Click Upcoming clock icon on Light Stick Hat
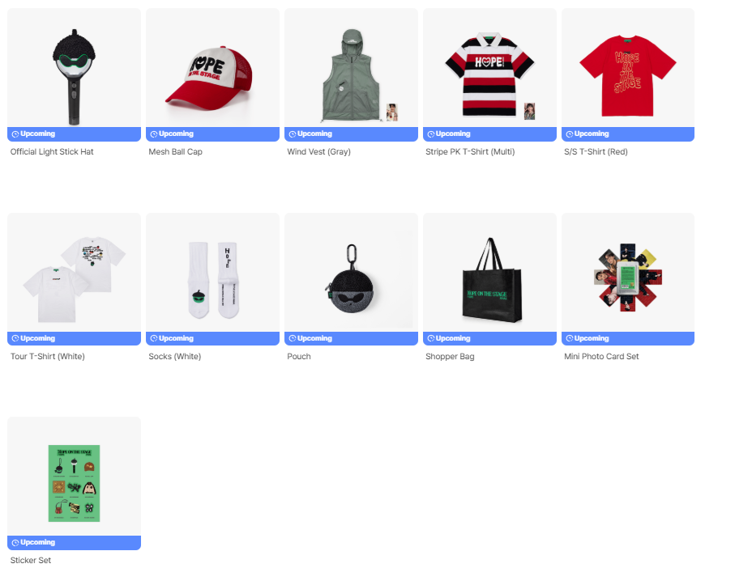The image size is (739, 585). point(15,134)
